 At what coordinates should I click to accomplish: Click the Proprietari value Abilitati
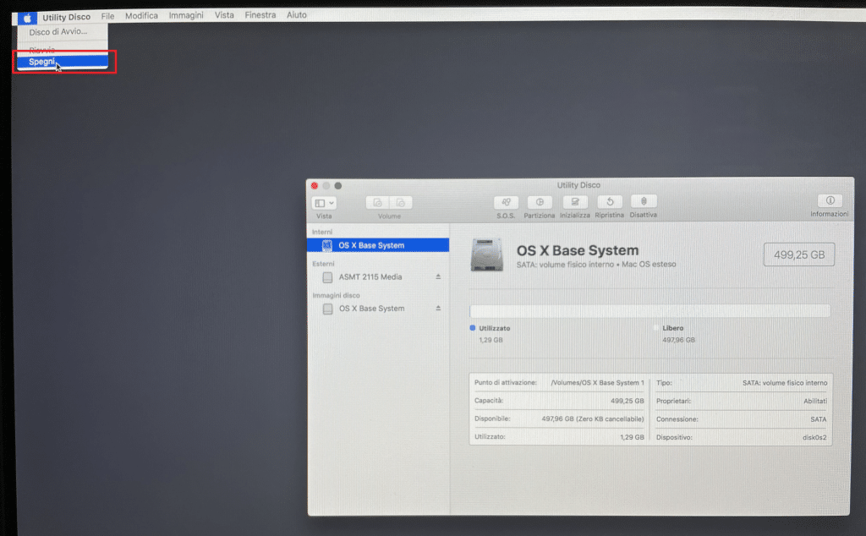815,401
